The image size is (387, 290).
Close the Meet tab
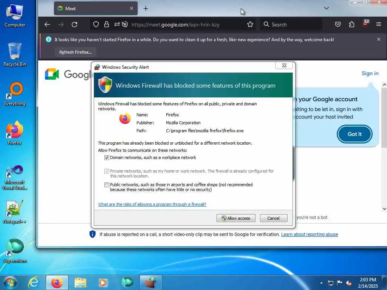132,8
